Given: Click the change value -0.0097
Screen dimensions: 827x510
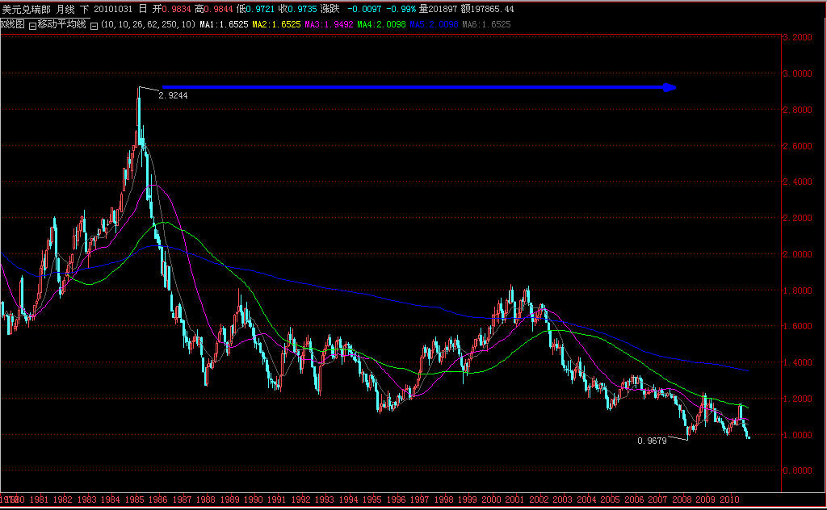Looking at the screenshot, I should pyautogui.click(x=364, y=9).
